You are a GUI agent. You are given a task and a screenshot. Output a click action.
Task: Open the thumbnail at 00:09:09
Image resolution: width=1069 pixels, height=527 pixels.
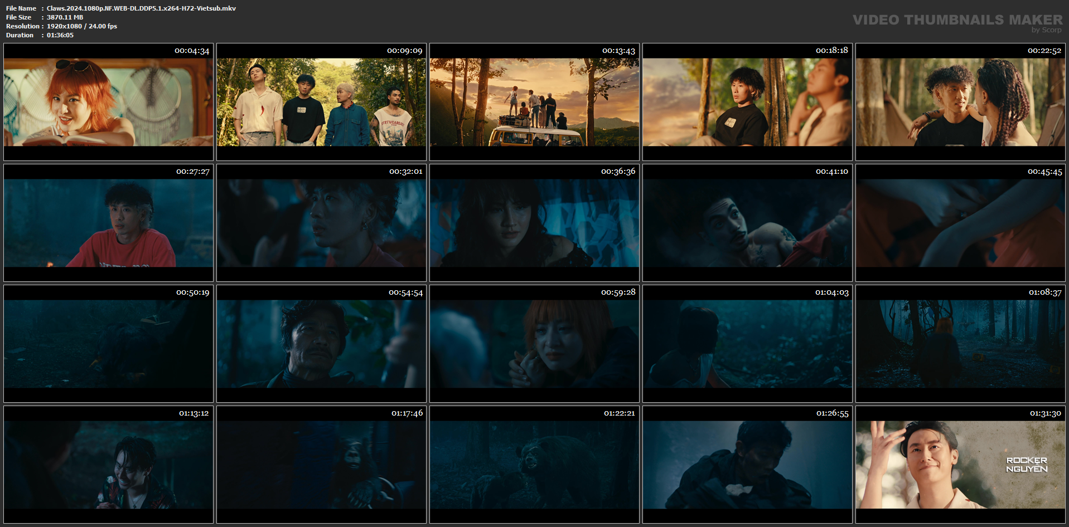[x=321, y=102]
